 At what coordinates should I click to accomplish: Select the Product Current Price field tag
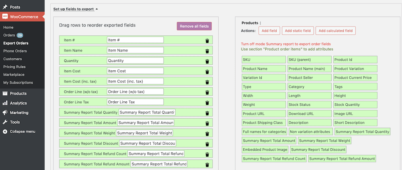(x=355, y=78)
